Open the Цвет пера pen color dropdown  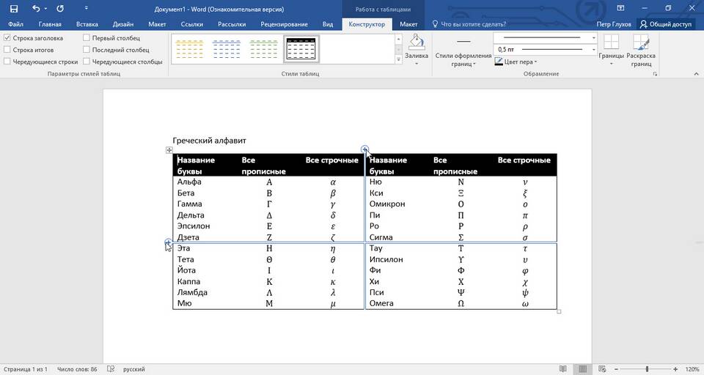coord(536,62)
